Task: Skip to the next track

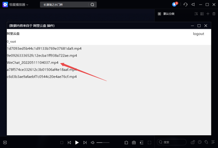Action: [85, 143]
